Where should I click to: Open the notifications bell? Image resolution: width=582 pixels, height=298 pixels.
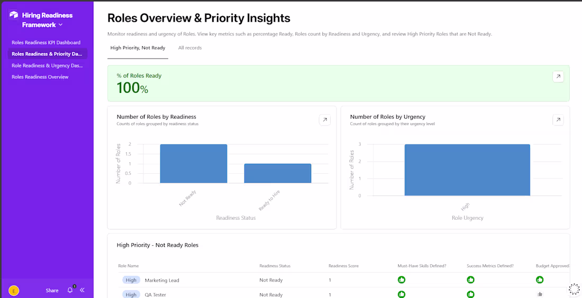coord(70,290)
